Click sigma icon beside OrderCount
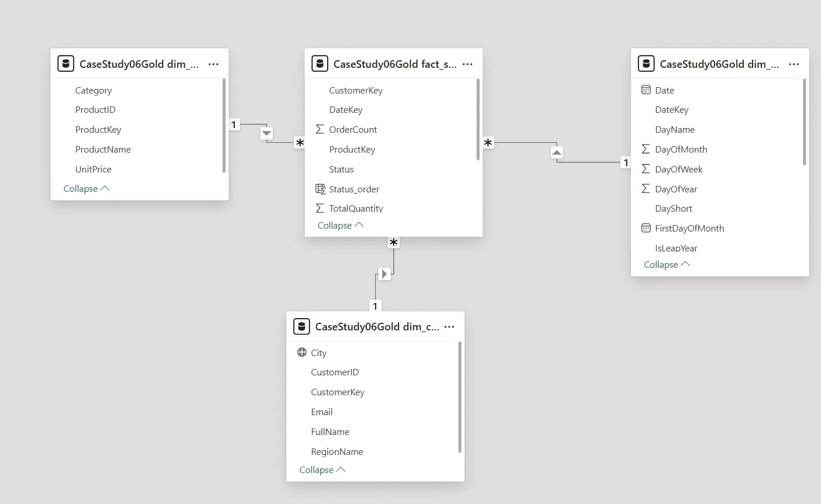821x504 pixels. [320, 129]
